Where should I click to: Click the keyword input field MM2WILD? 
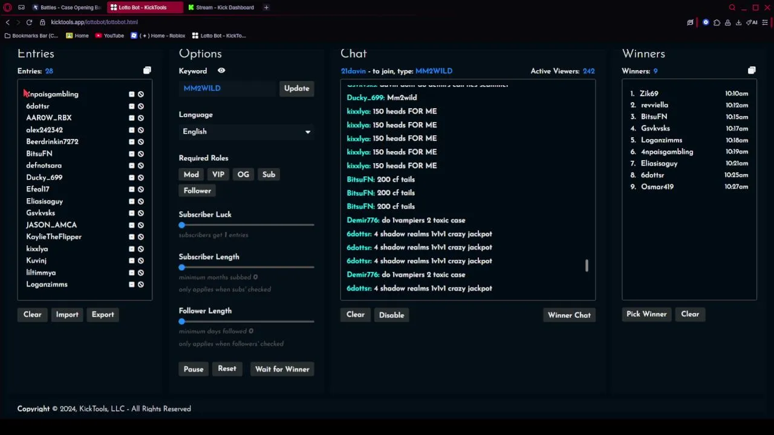(x=227, y=88)
